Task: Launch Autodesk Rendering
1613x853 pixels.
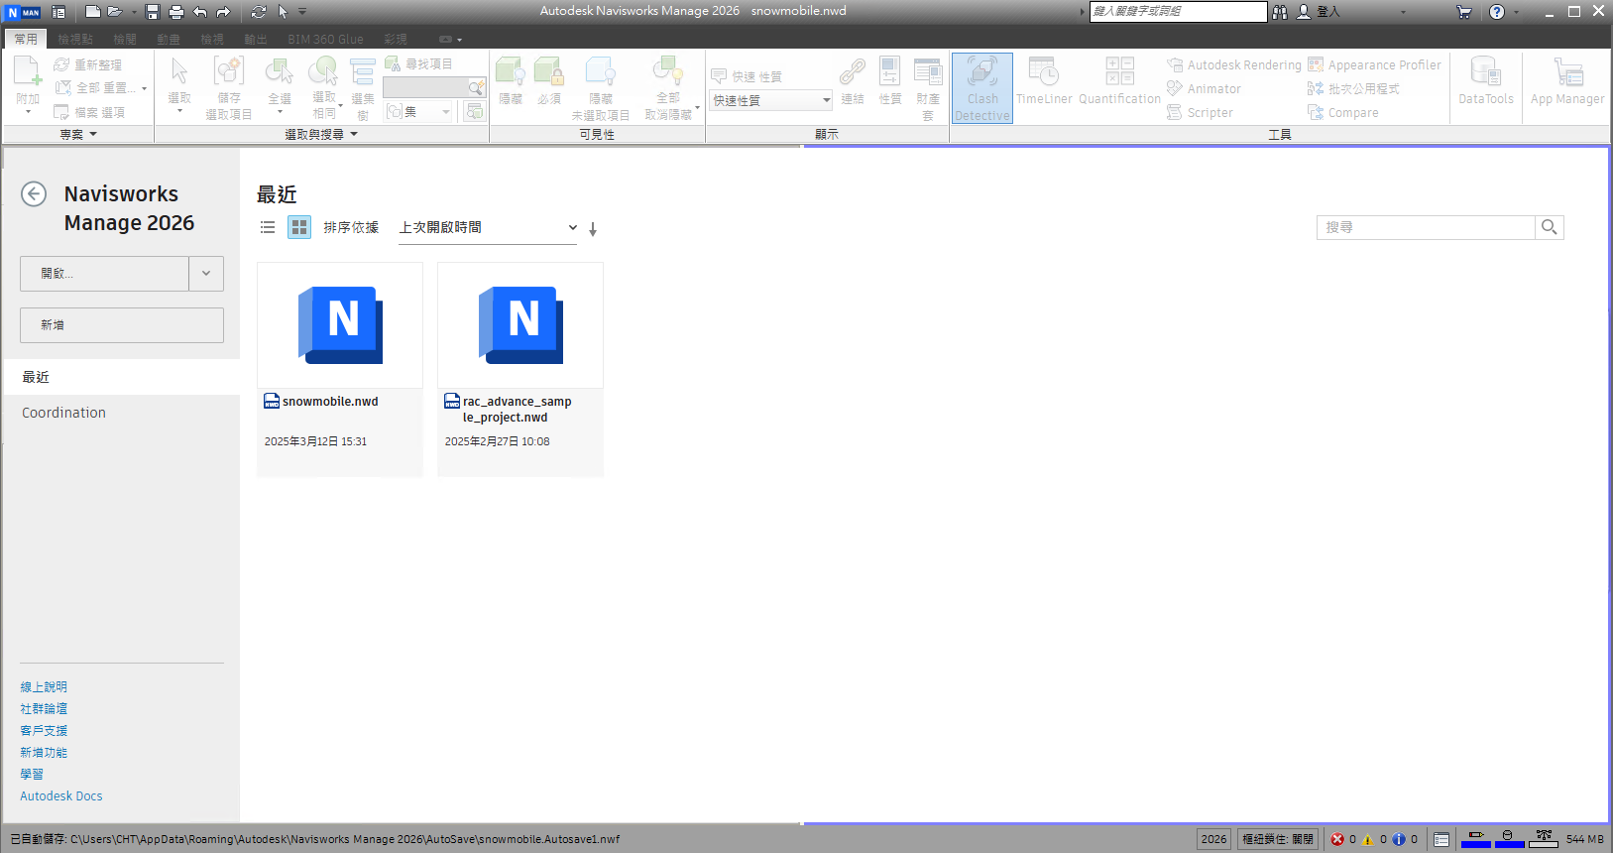Action: click(x=1234, y=64)
